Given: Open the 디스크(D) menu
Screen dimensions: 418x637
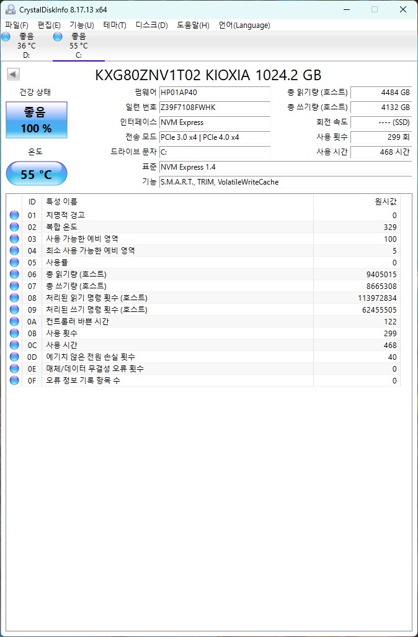Looking at the screenshot, I should pos(151,25).
